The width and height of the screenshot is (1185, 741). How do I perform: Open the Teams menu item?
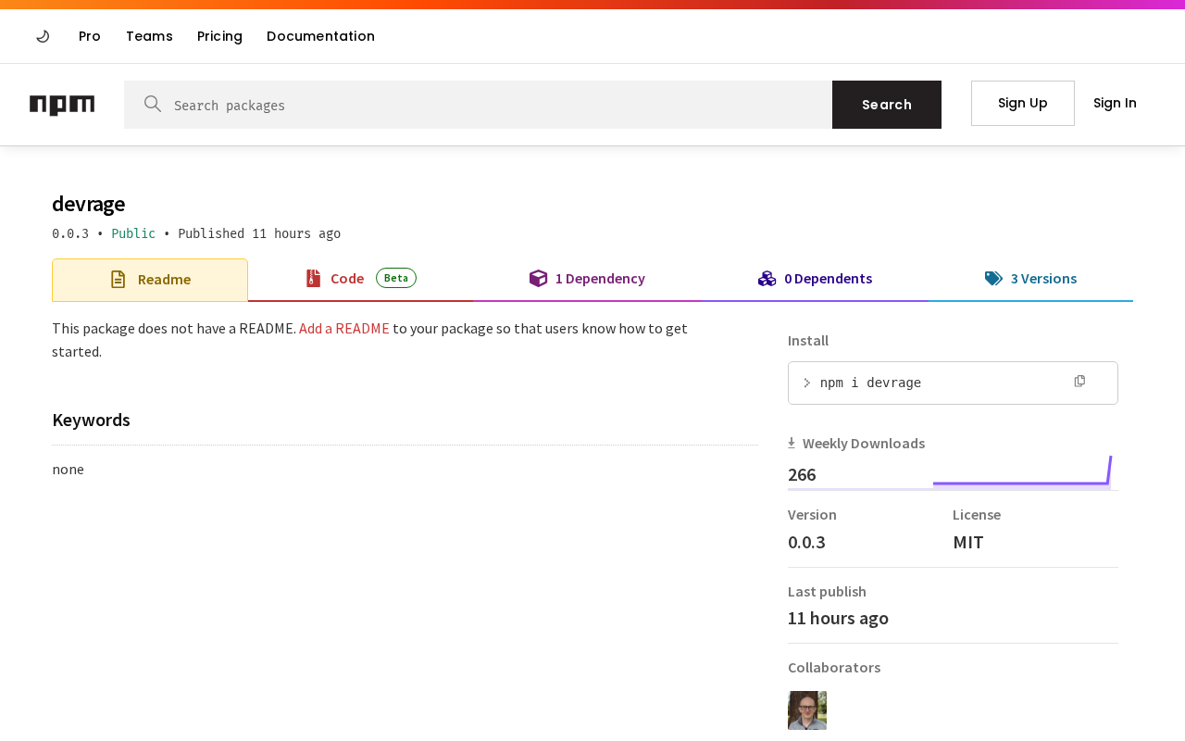pyautogui.click(x=149, y=36)
